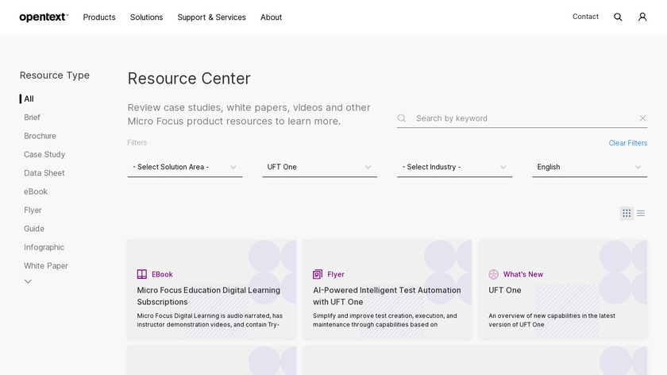Filter by Brochure resource type
Viewport: 667px width, 375px height.
coord(40,136)
